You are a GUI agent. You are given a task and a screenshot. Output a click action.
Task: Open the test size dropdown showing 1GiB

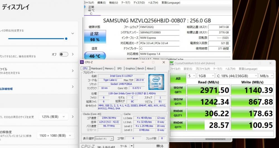(x=206, y=76)
